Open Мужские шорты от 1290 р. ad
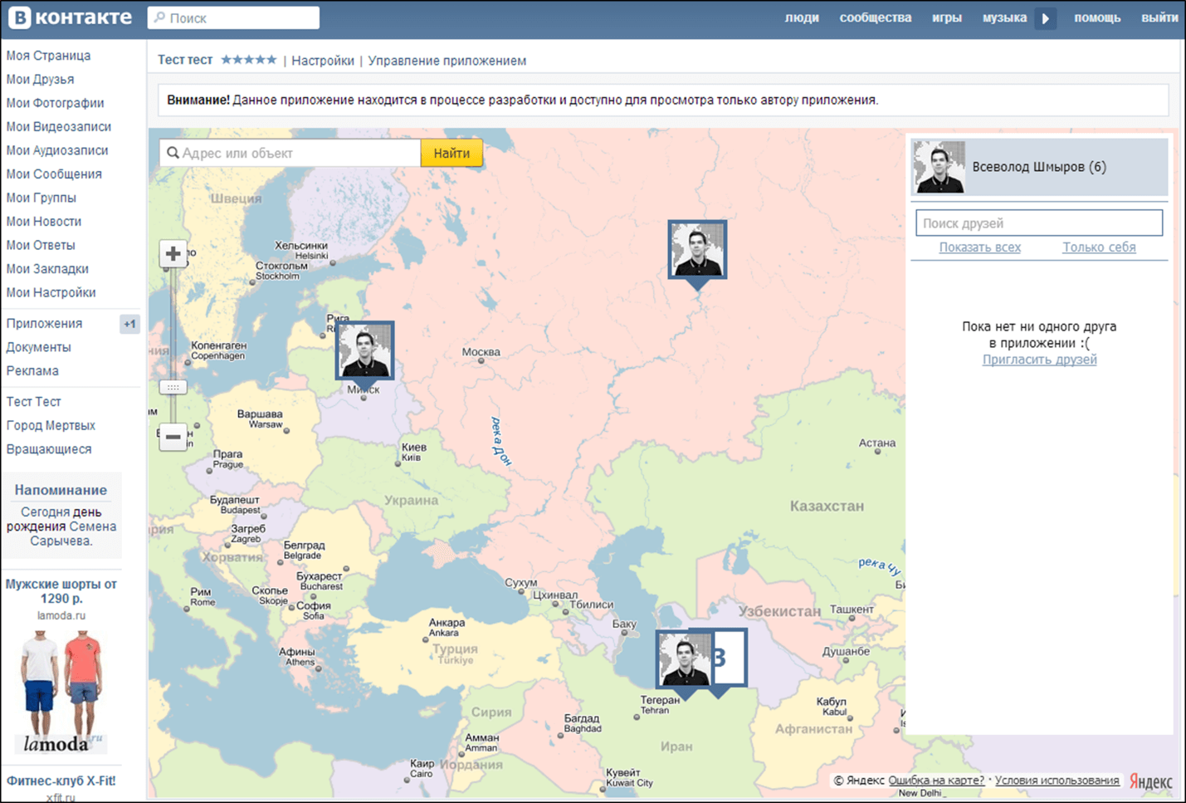 [61, 591]
